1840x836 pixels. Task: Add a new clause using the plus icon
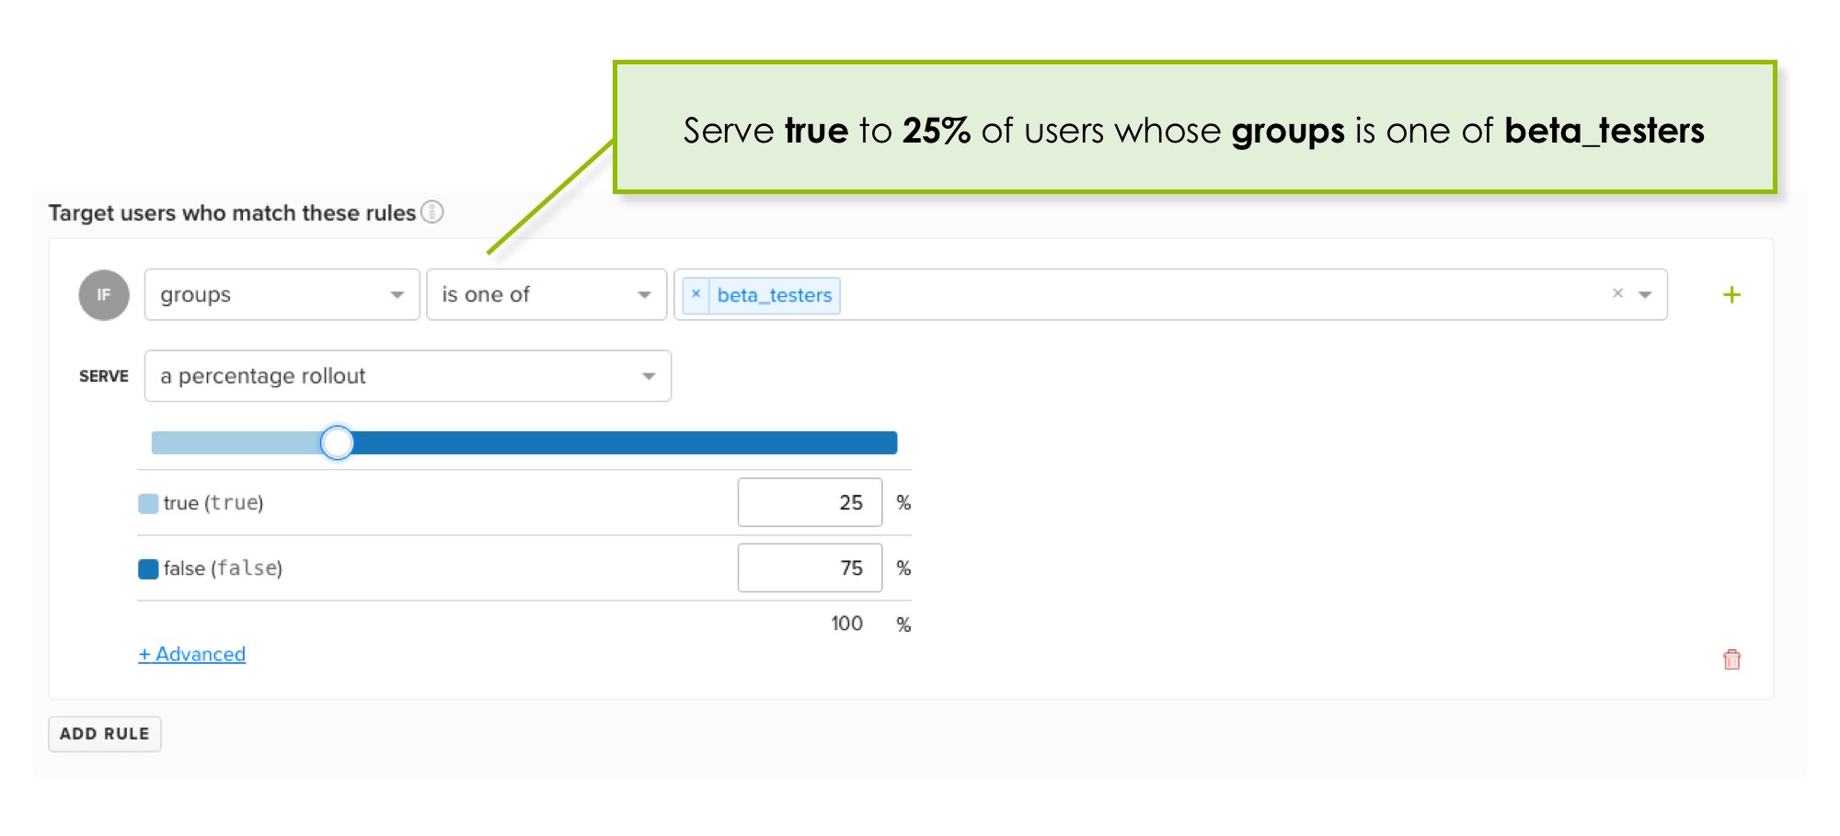[x=1733, y=294]
